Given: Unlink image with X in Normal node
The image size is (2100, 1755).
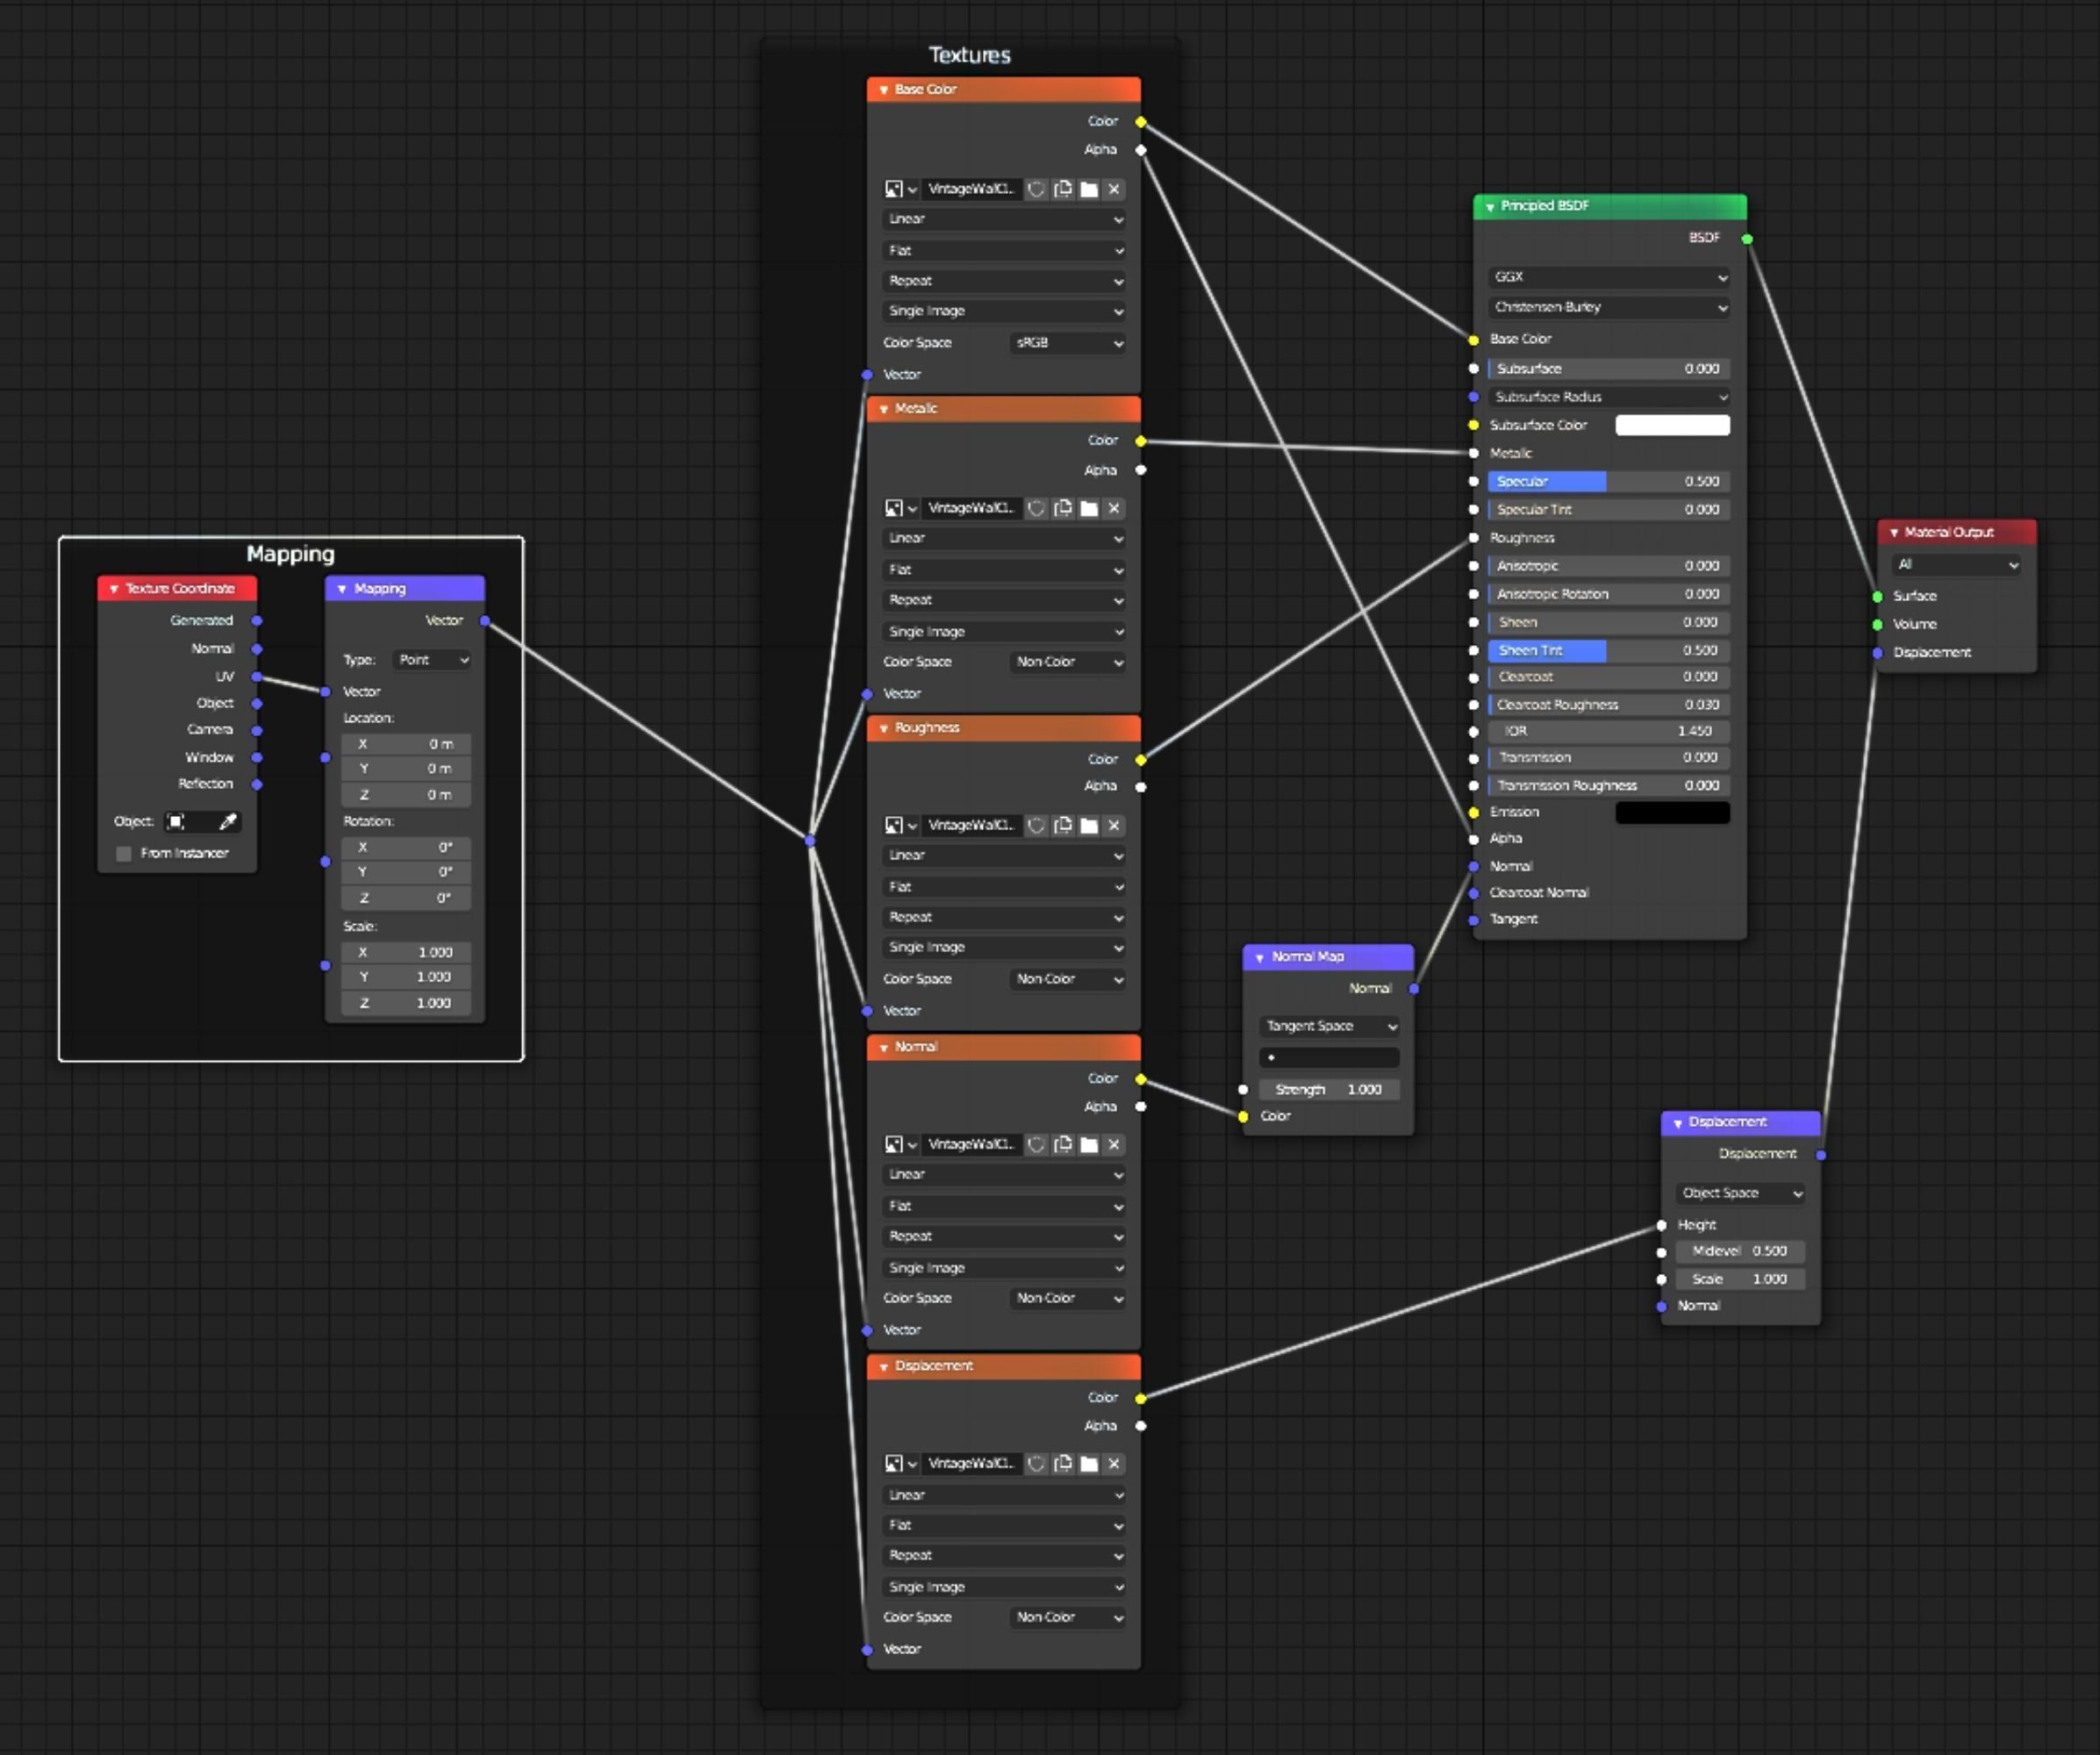Looking at the screenshot, I should [x=1114, y=1144].
